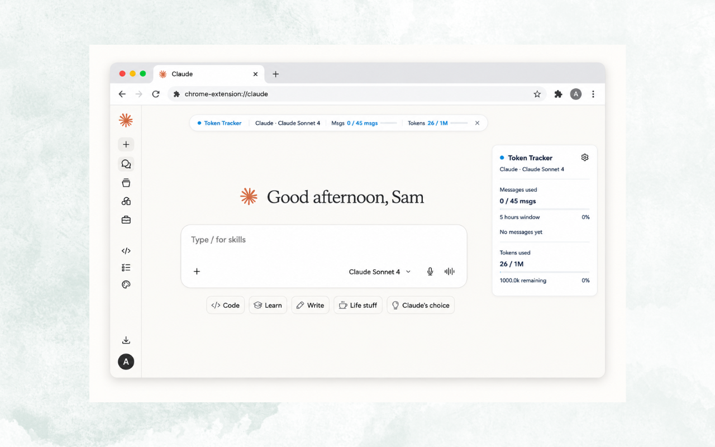Click the Write suggestion chip
715x447 pixels.
311,305
